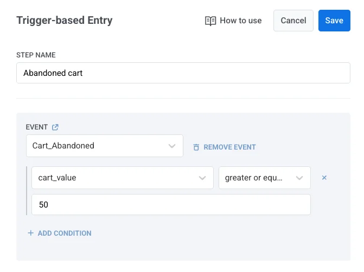Click the condition value field containing 50
The height and width of the screenshot is (272, 364).
point(171,205)
